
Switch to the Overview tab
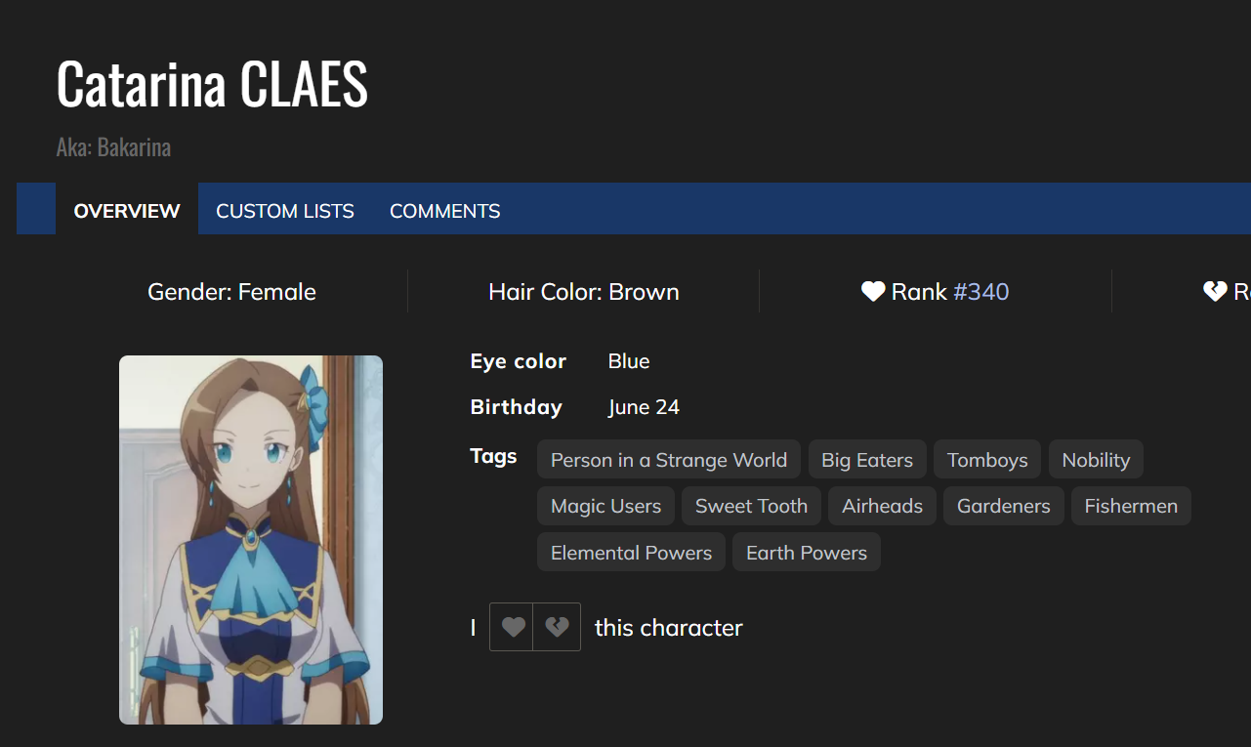click(127, 211)
